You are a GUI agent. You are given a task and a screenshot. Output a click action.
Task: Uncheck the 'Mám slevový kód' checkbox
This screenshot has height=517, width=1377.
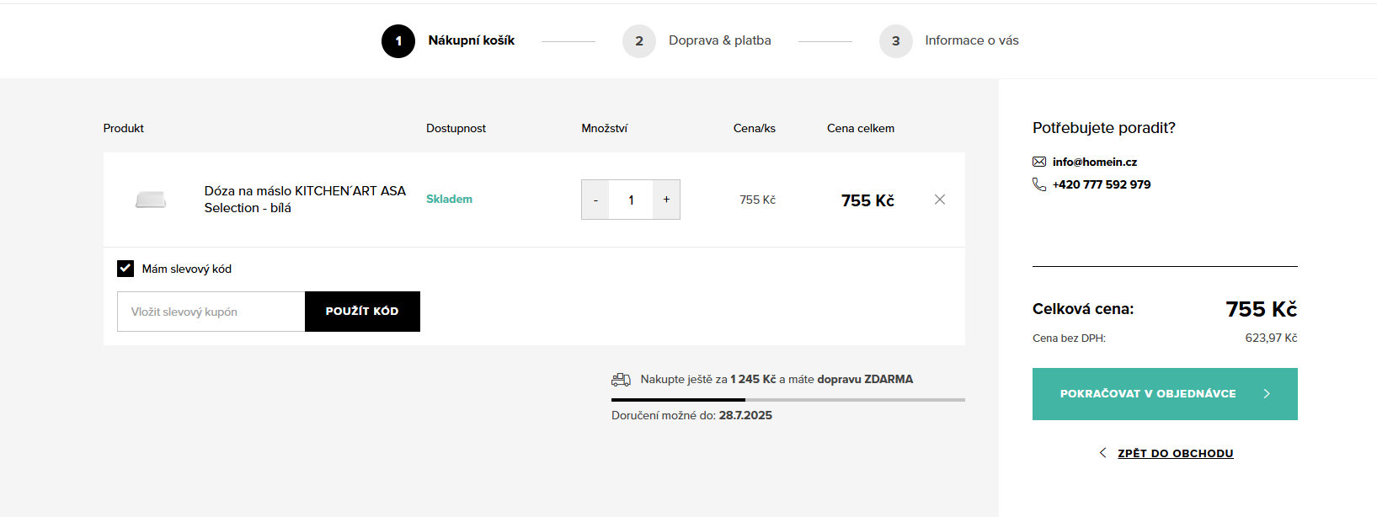(125, 269)
